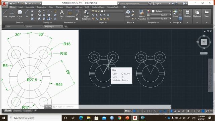Click Match Properties tool
This screenshot has height=121, width=215.
tap(142, 15)
